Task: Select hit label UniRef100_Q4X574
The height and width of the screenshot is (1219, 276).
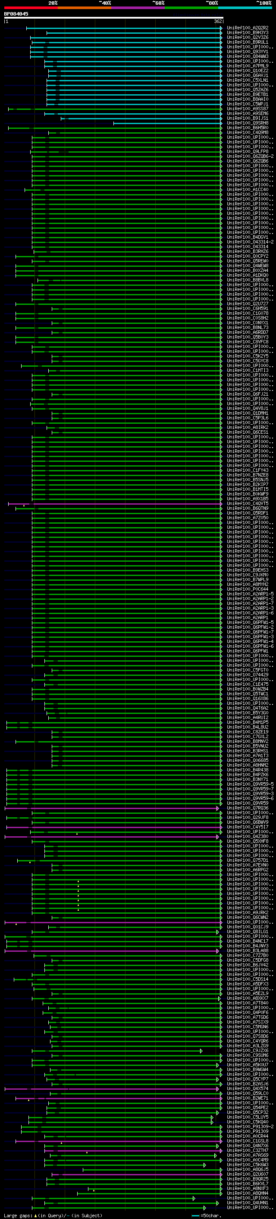Action: pyautogui.click(x=248, y=1089)
